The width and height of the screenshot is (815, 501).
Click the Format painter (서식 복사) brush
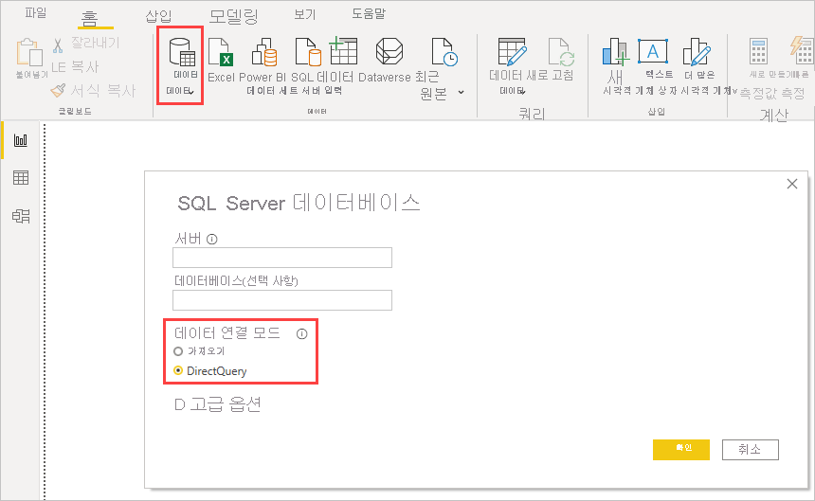click(x=58, y=90)
